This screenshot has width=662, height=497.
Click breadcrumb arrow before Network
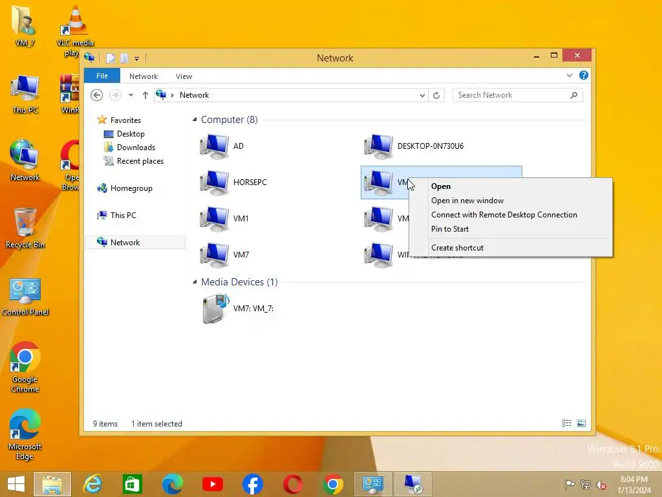(172, 96)
